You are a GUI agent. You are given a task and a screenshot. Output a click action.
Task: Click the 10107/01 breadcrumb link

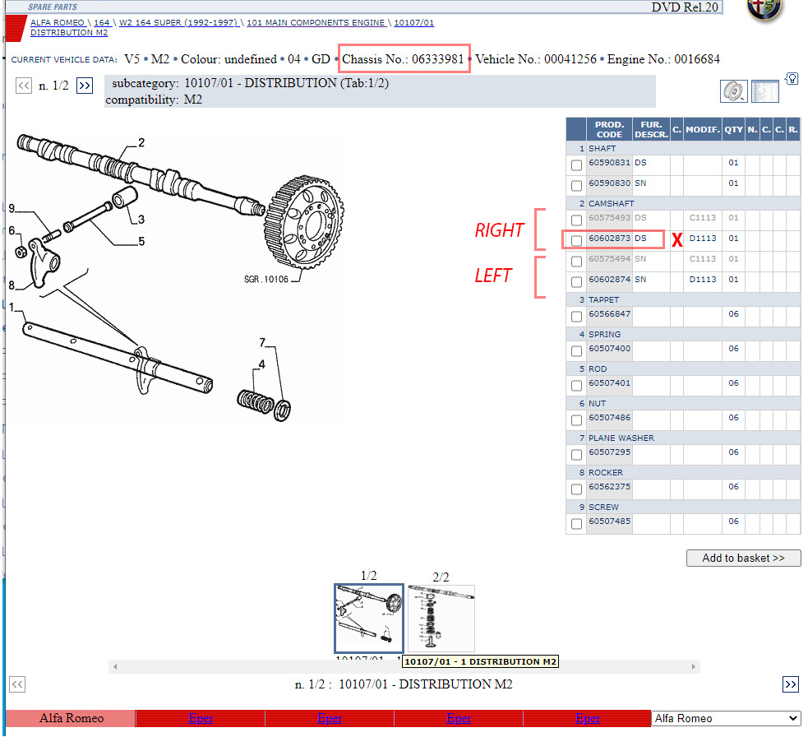pos(413,23)
